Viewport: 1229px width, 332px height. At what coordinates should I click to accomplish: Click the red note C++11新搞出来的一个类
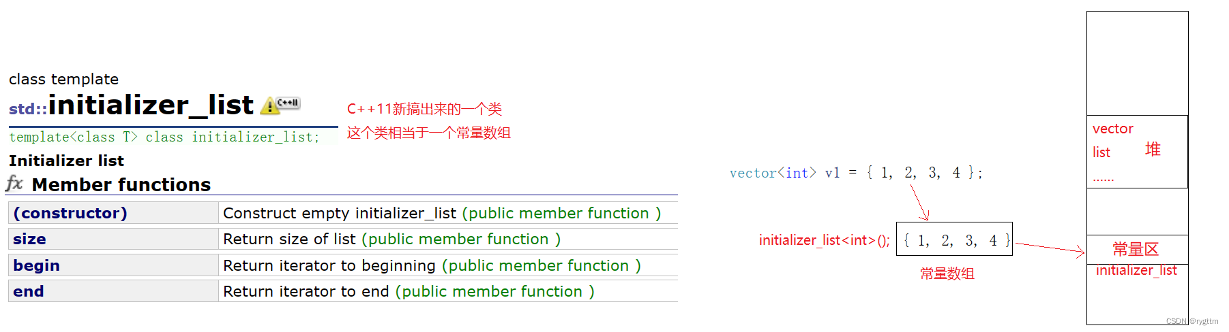(424, 109)
